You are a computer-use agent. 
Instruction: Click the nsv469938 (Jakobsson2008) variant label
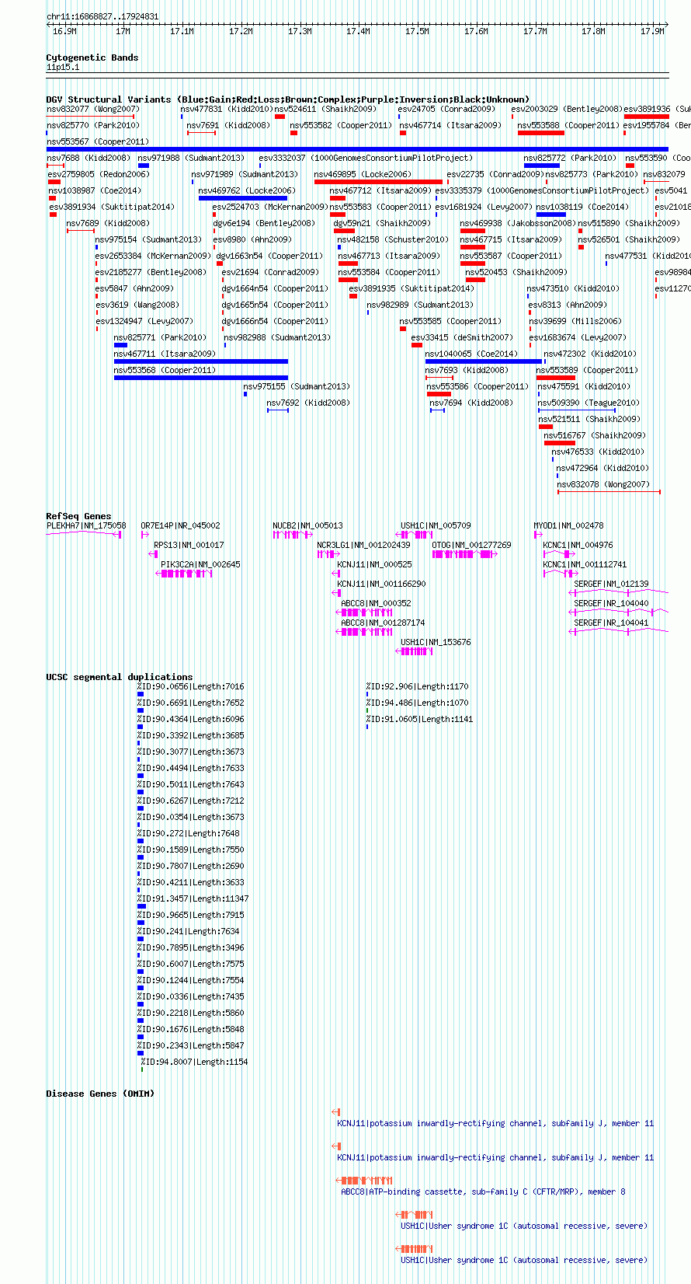tap(518, 223)
